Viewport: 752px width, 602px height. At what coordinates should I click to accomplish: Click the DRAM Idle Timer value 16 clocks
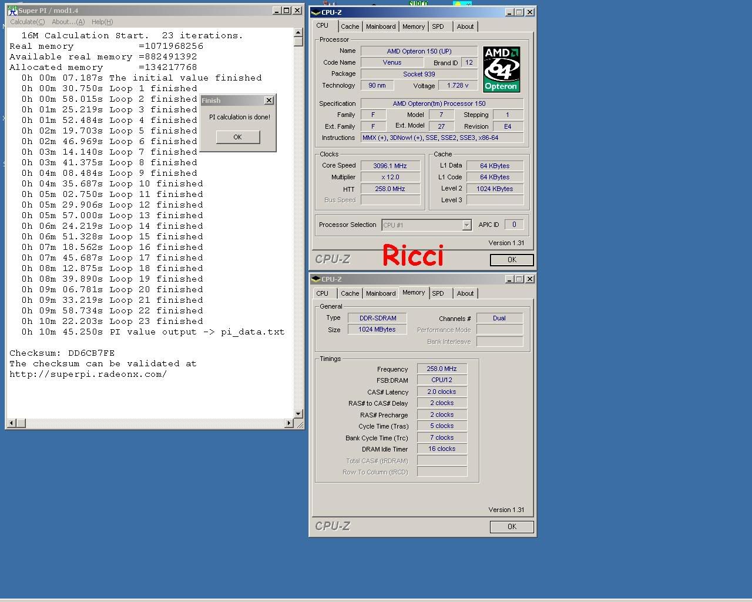[442, 449]
